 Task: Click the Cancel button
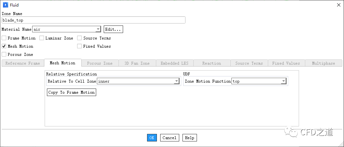169,138
